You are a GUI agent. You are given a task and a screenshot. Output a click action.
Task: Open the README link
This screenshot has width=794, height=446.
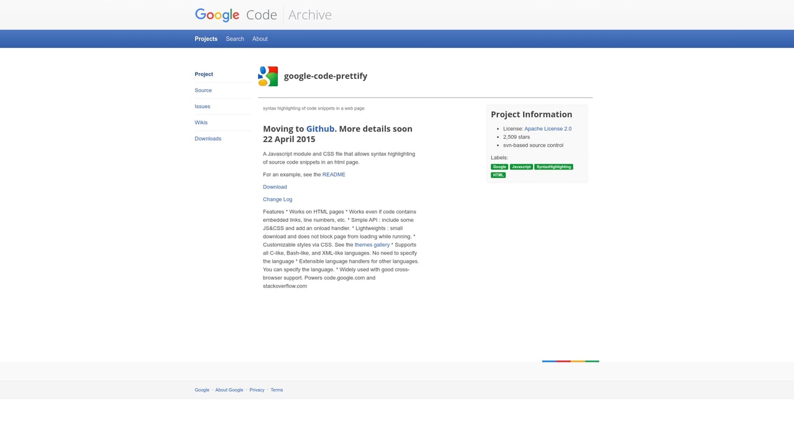334,174
